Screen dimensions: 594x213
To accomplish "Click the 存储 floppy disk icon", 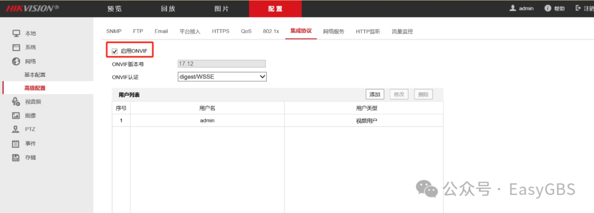I will (16, 158).
